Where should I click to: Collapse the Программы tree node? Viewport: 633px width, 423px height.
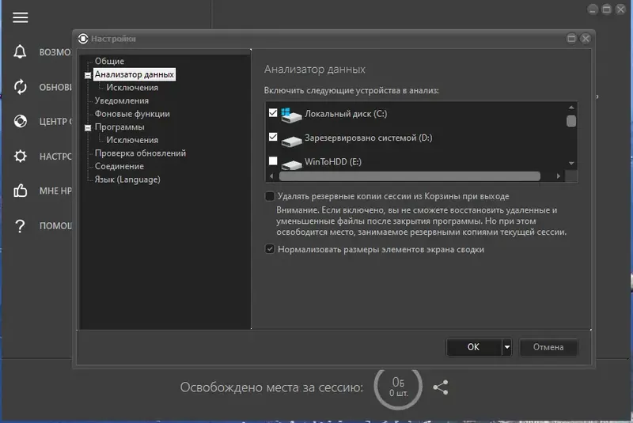click(88, 127)
